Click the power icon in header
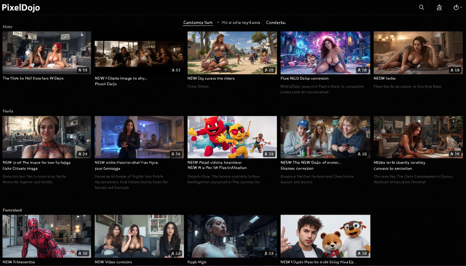Image resolution: width=466 pixels, height=266 pixels. pyautogui.click(x=456, y=7)
